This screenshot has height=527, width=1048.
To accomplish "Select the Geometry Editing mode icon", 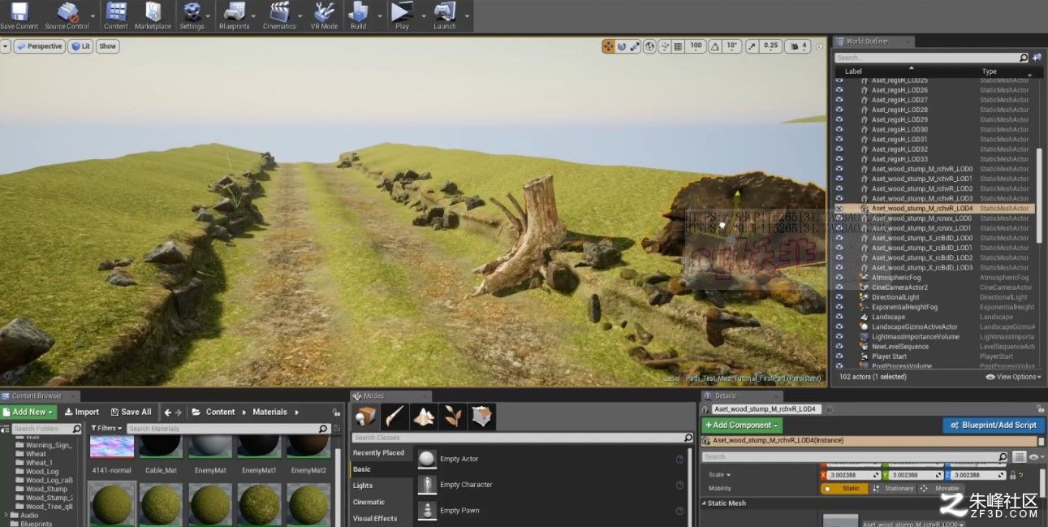I will (x=481, y=417).
